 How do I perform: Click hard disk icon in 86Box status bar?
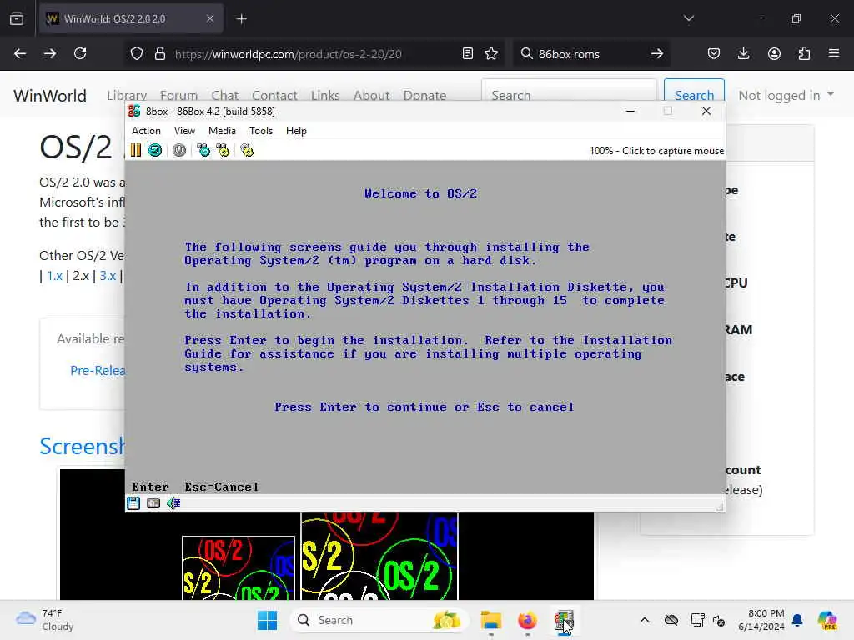pyautogui.click(x=153, y=503)
